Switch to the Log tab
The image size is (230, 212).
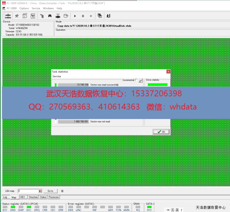pos(5,197)
